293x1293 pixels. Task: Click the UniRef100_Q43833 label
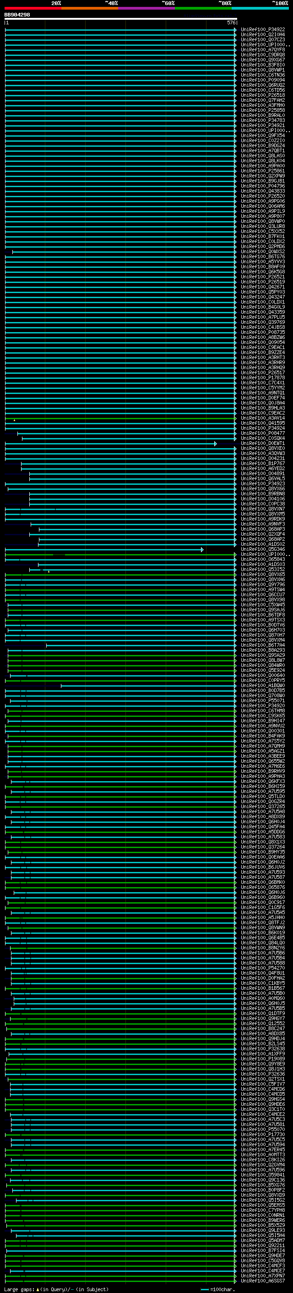(x=262, y=191)
